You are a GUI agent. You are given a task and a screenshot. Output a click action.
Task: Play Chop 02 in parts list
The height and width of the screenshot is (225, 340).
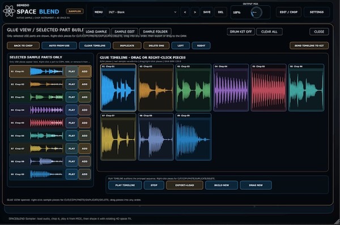coord(71,84)
